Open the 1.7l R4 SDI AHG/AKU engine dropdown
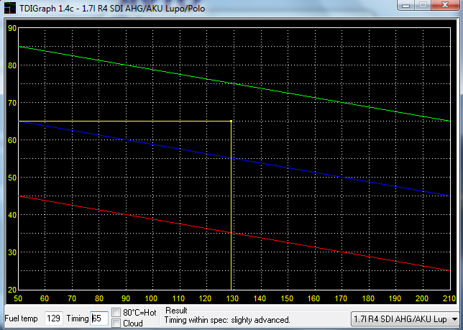This screenshot has height=330, width=463. [x=405, y=319]
